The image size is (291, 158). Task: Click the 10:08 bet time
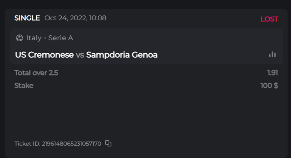(98, 18)
